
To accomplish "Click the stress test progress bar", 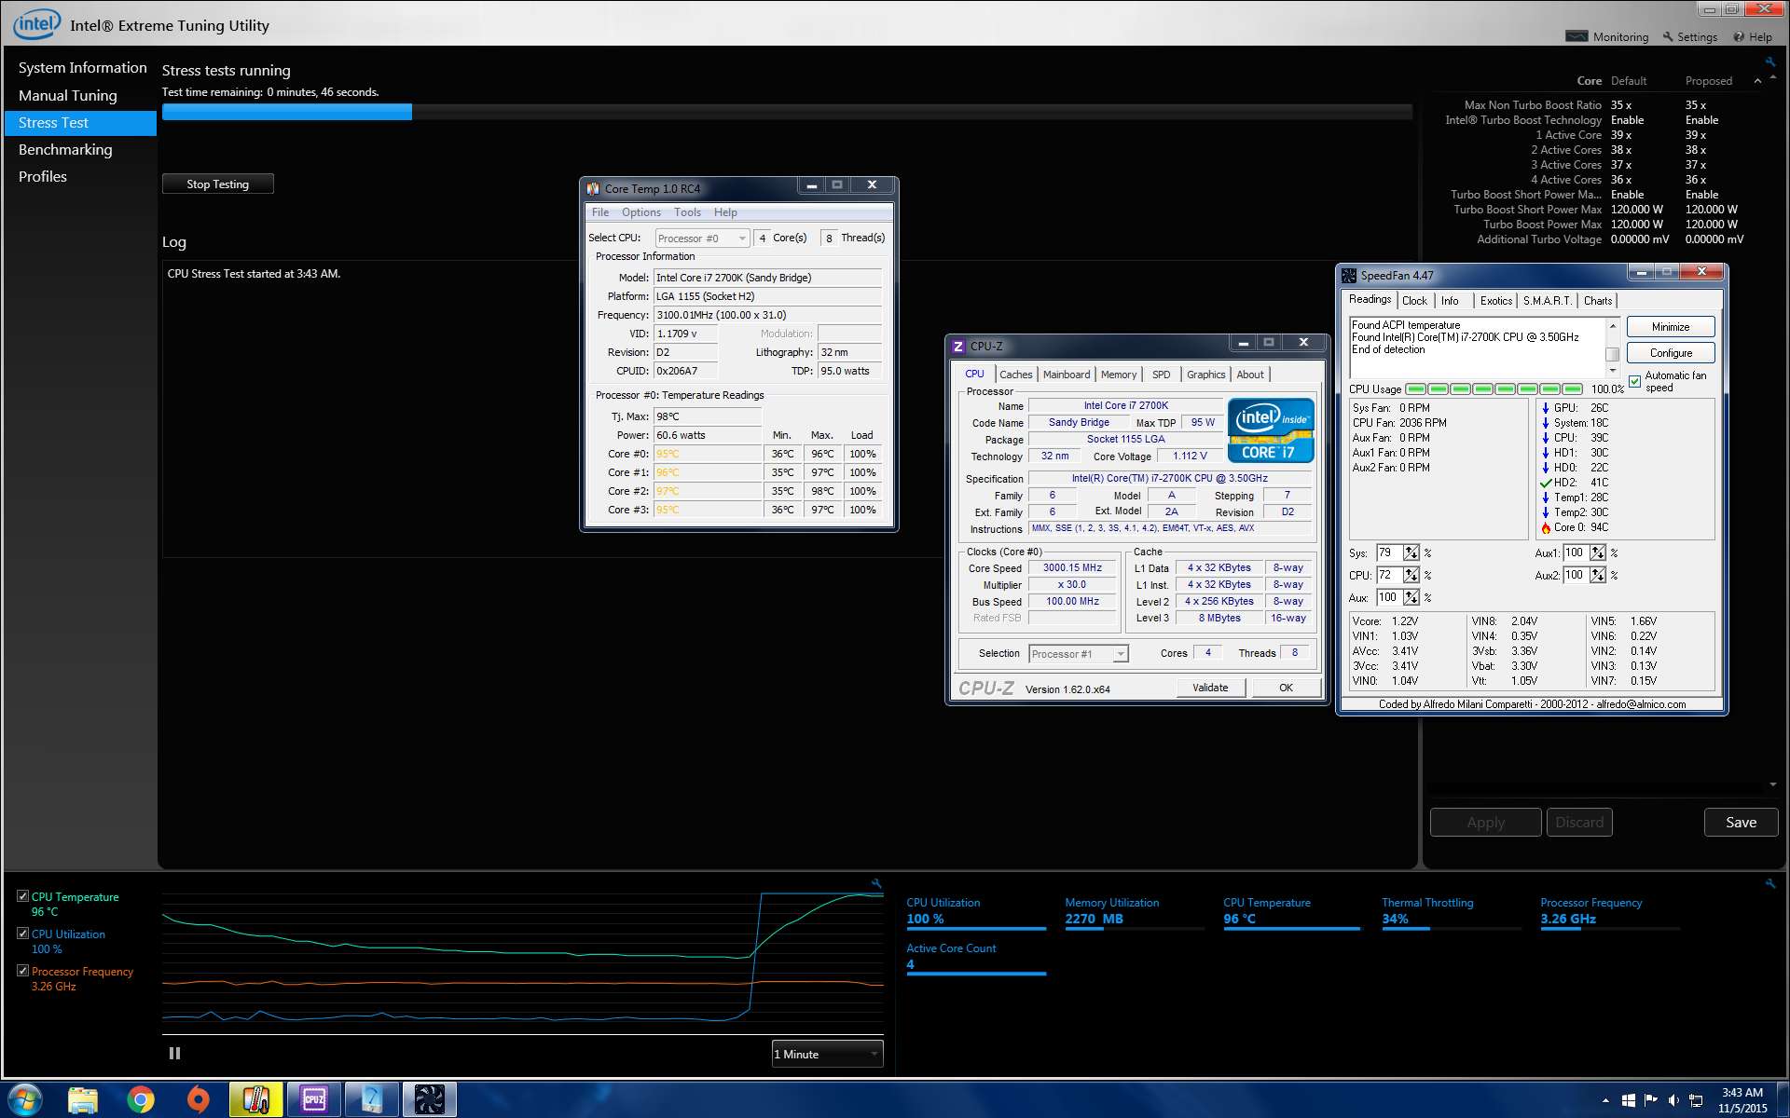I will (x=787, y=112).
